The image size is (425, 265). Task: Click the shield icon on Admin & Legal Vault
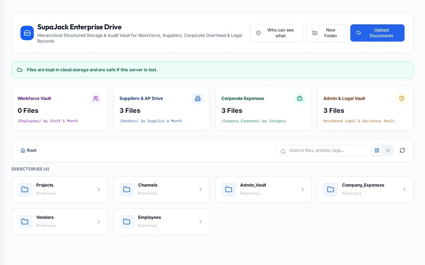(x=402, y=99)
